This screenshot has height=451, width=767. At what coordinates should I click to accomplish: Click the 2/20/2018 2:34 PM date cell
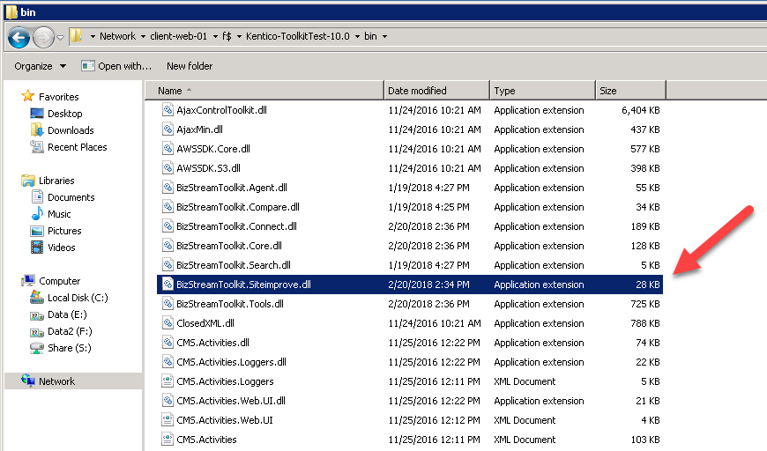[428, 285]
